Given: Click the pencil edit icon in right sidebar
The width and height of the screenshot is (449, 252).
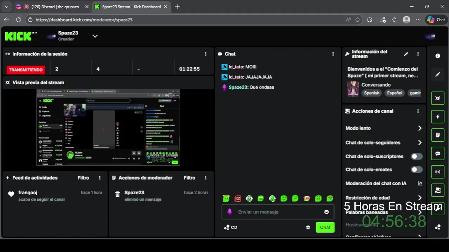Looking at the screenshot, I should coord(438,74).
